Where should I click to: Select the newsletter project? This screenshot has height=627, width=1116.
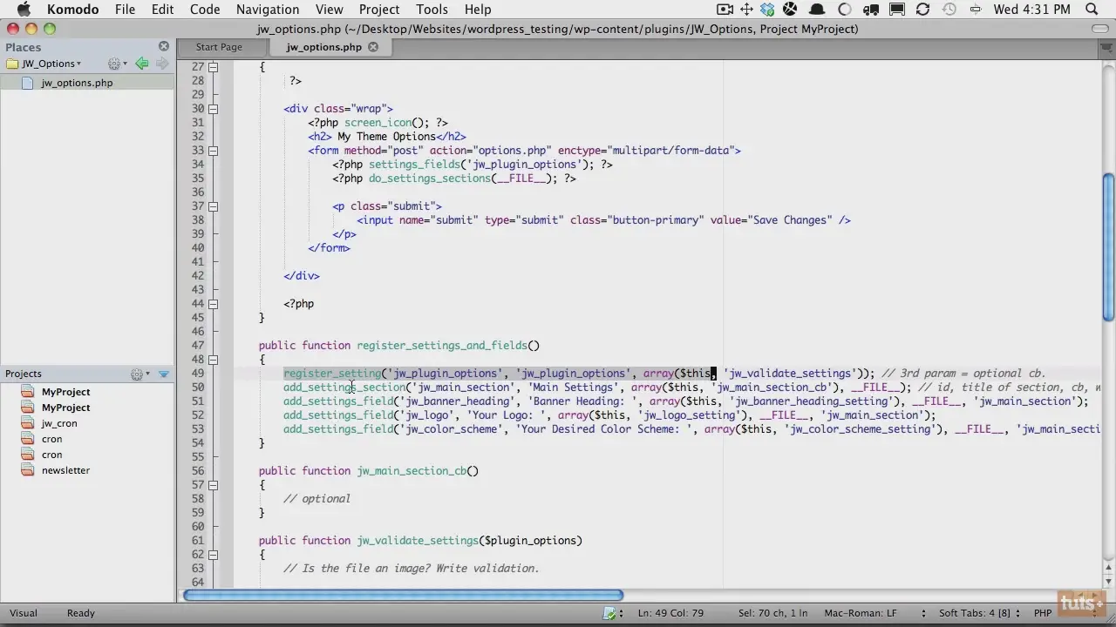pos(65,470)
